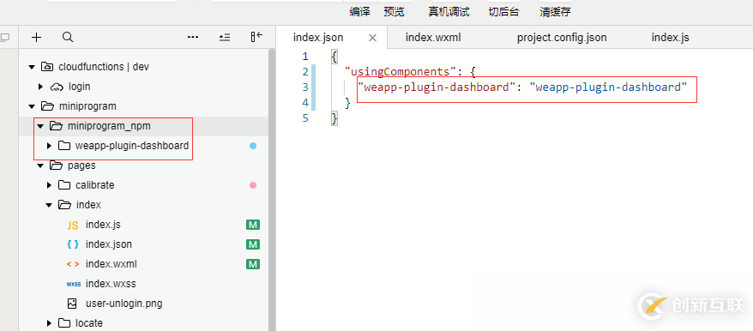This screenshot has height=331, width=753.
Task: Click the new file plus icon
Action: (x=37, y=38)
